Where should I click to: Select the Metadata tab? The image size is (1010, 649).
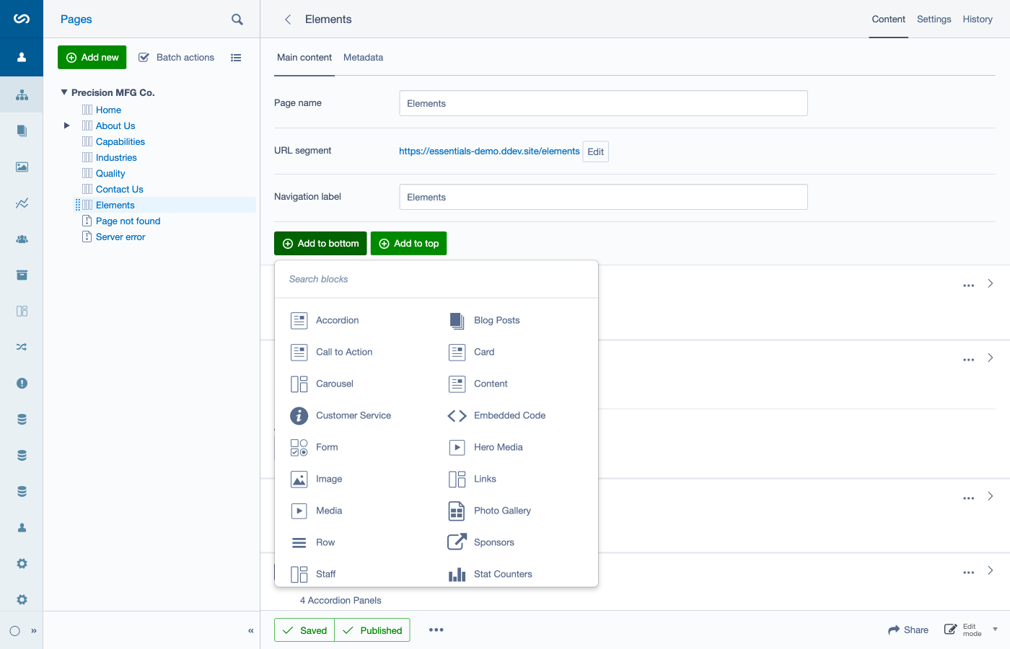[363, 58]
